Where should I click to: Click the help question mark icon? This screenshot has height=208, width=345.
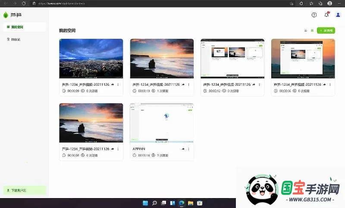314,15
